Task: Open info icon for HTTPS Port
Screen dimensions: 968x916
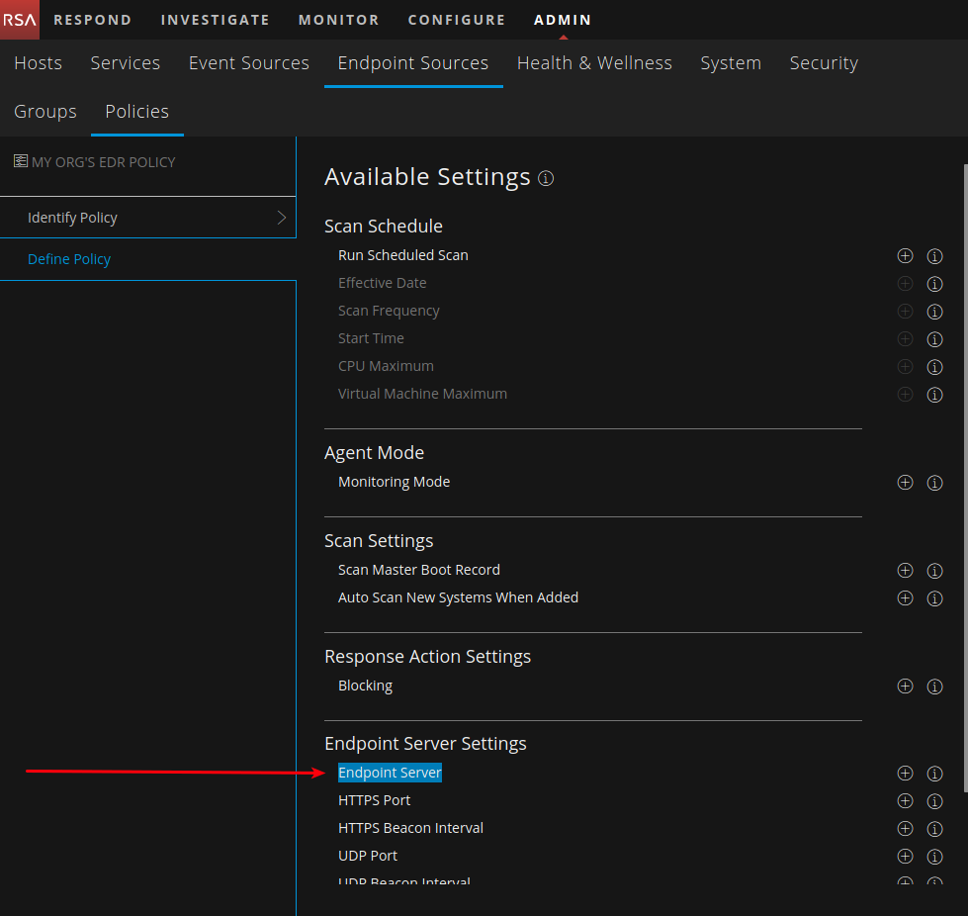Action: [x=934, y=801]
